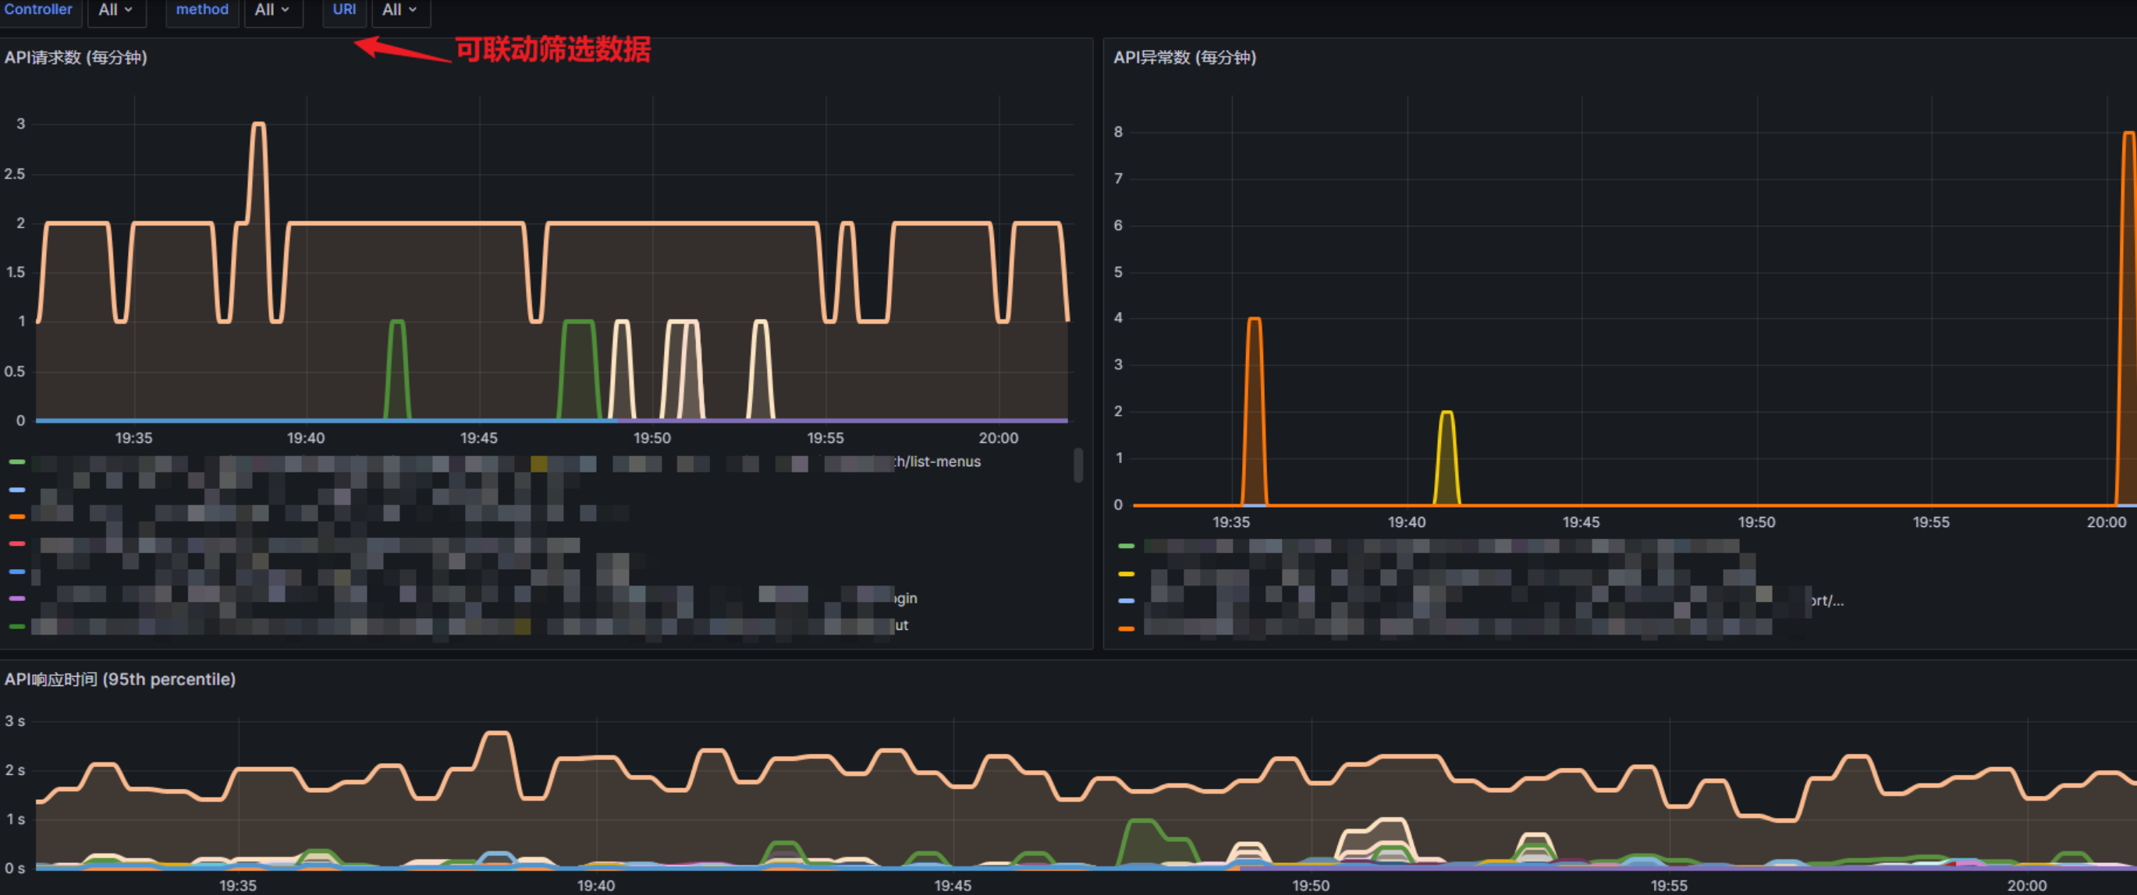The image size is (2137, 895).
Task: Click the URI variable label
Action: tap(343, 9)
